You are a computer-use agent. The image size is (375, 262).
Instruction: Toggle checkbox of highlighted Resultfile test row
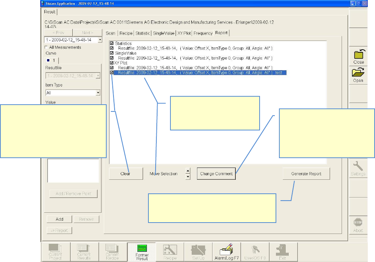click(x=112, y=72)
